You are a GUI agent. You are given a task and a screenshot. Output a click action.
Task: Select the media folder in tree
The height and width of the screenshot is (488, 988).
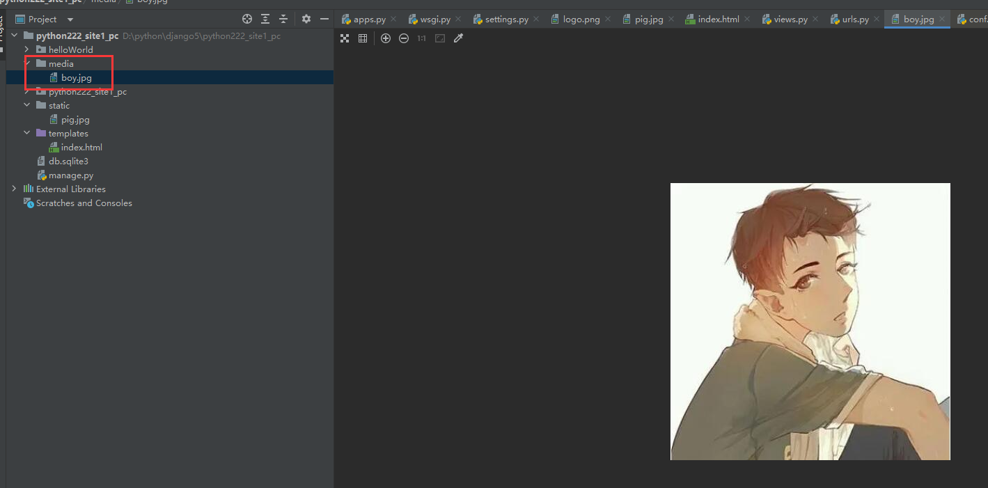click(x=170, y=63)
